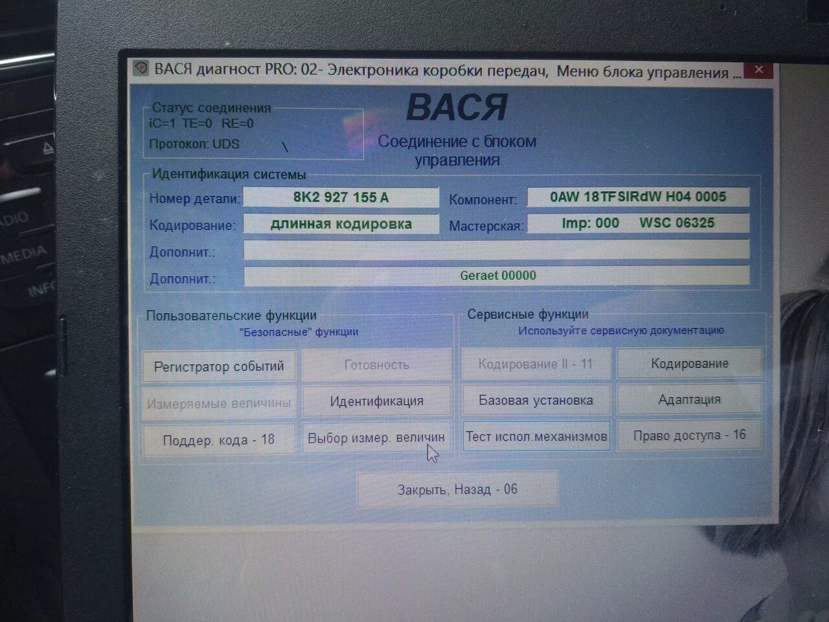Start Тест испол.механизмов
829x622 pixels.
point(536,437)
